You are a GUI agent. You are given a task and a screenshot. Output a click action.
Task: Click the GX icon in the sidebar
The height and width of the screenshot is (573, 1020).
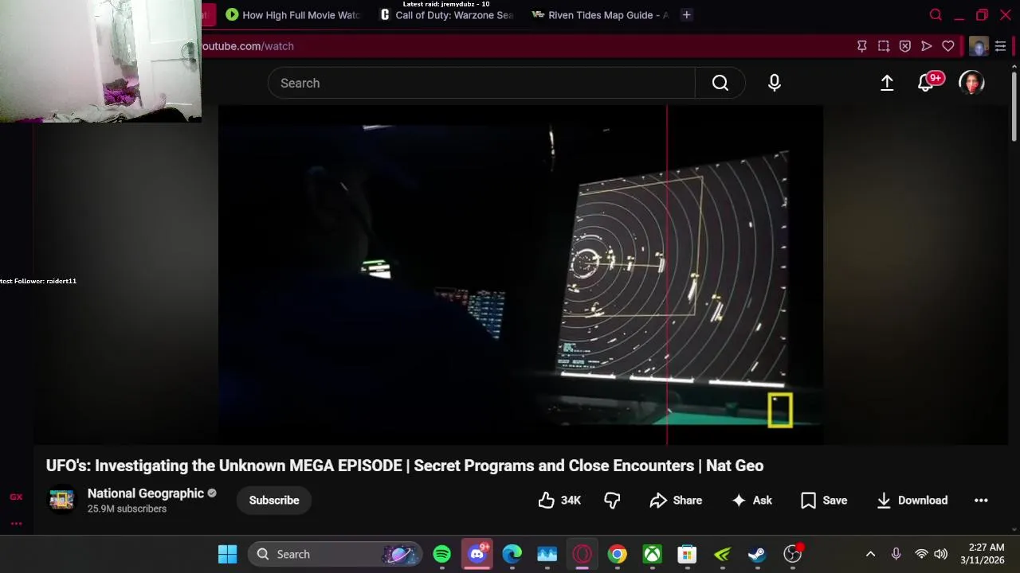(16, 497)
